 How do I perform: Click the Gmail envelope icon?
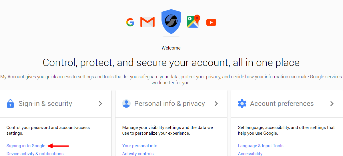(x=147, y=22)
